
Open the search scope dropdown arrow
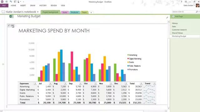point(199,12)
